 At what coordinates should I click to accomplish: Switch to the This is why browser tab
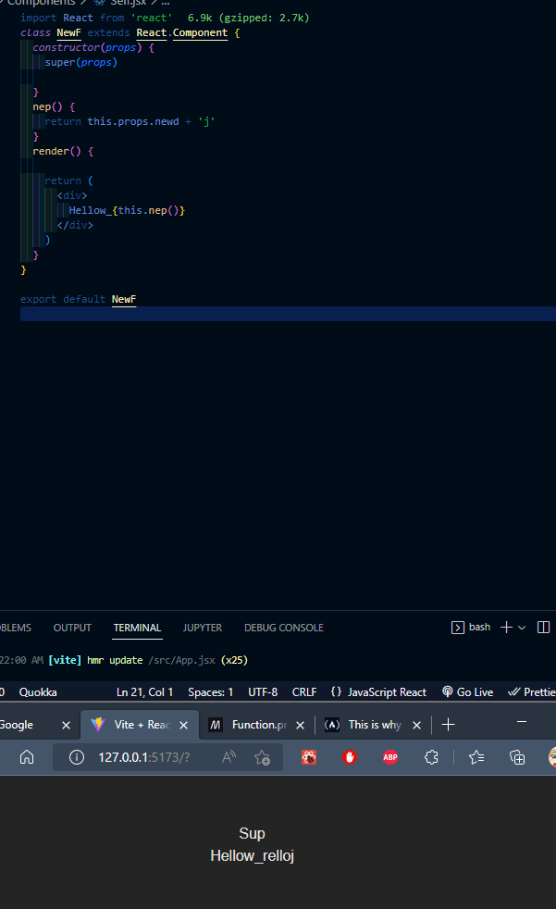pyautogui.click(x=375, y=725)
